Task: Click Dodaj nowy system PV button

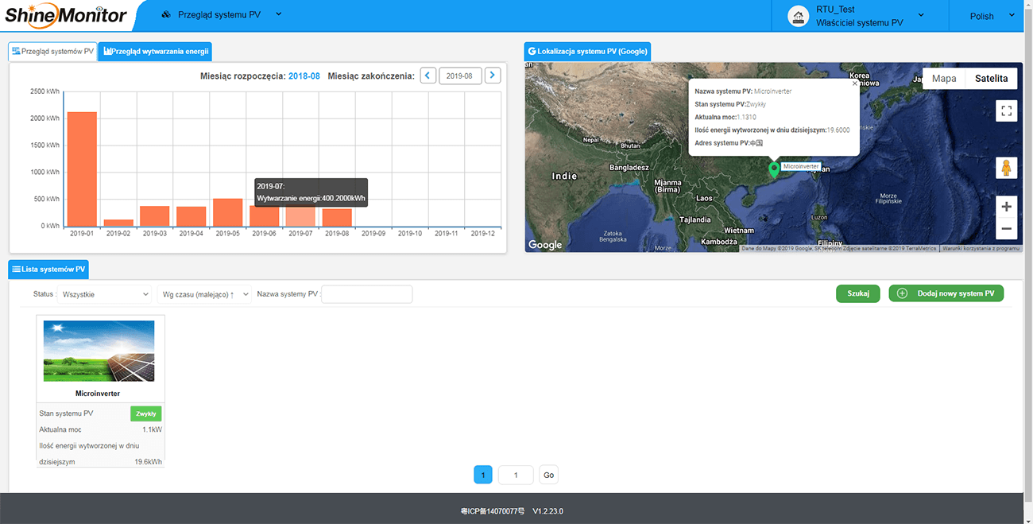Action: (x=946, y=293)
